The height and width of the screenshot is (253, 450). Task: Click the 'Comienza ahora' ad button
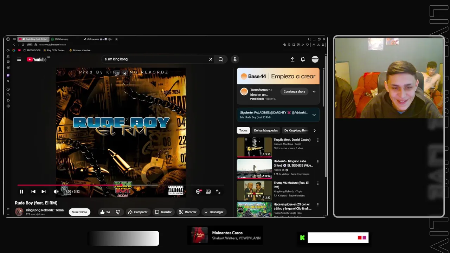[x=294, y=92]
